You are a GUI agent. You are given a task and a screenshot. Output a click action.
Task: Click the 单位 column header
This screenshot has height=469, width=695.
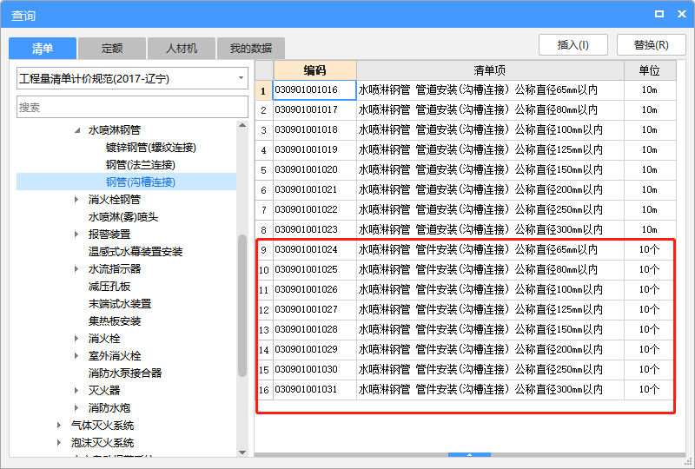point(649,70)
